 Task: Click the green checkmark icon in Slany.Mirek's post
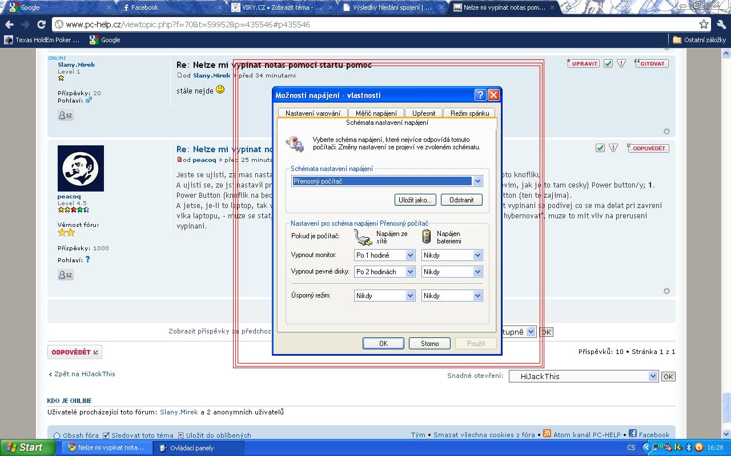[608, 63]
